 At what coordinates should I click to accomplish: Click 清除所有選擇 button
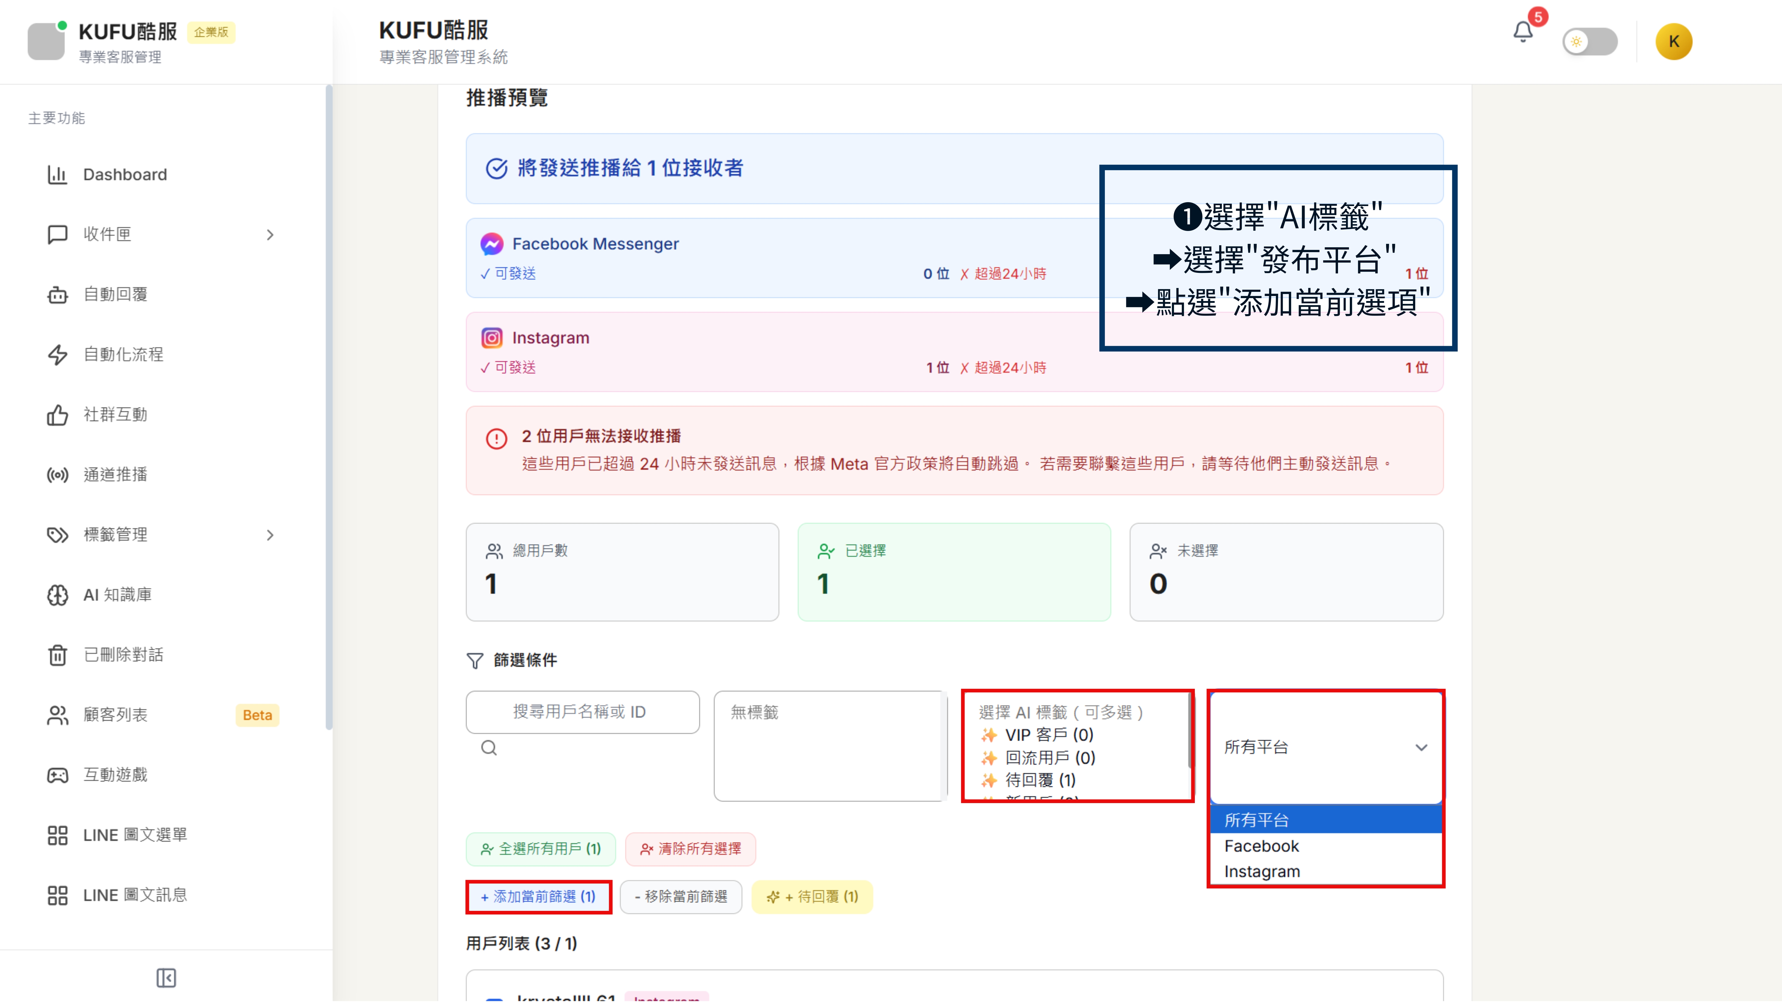[x=691, y=849]
